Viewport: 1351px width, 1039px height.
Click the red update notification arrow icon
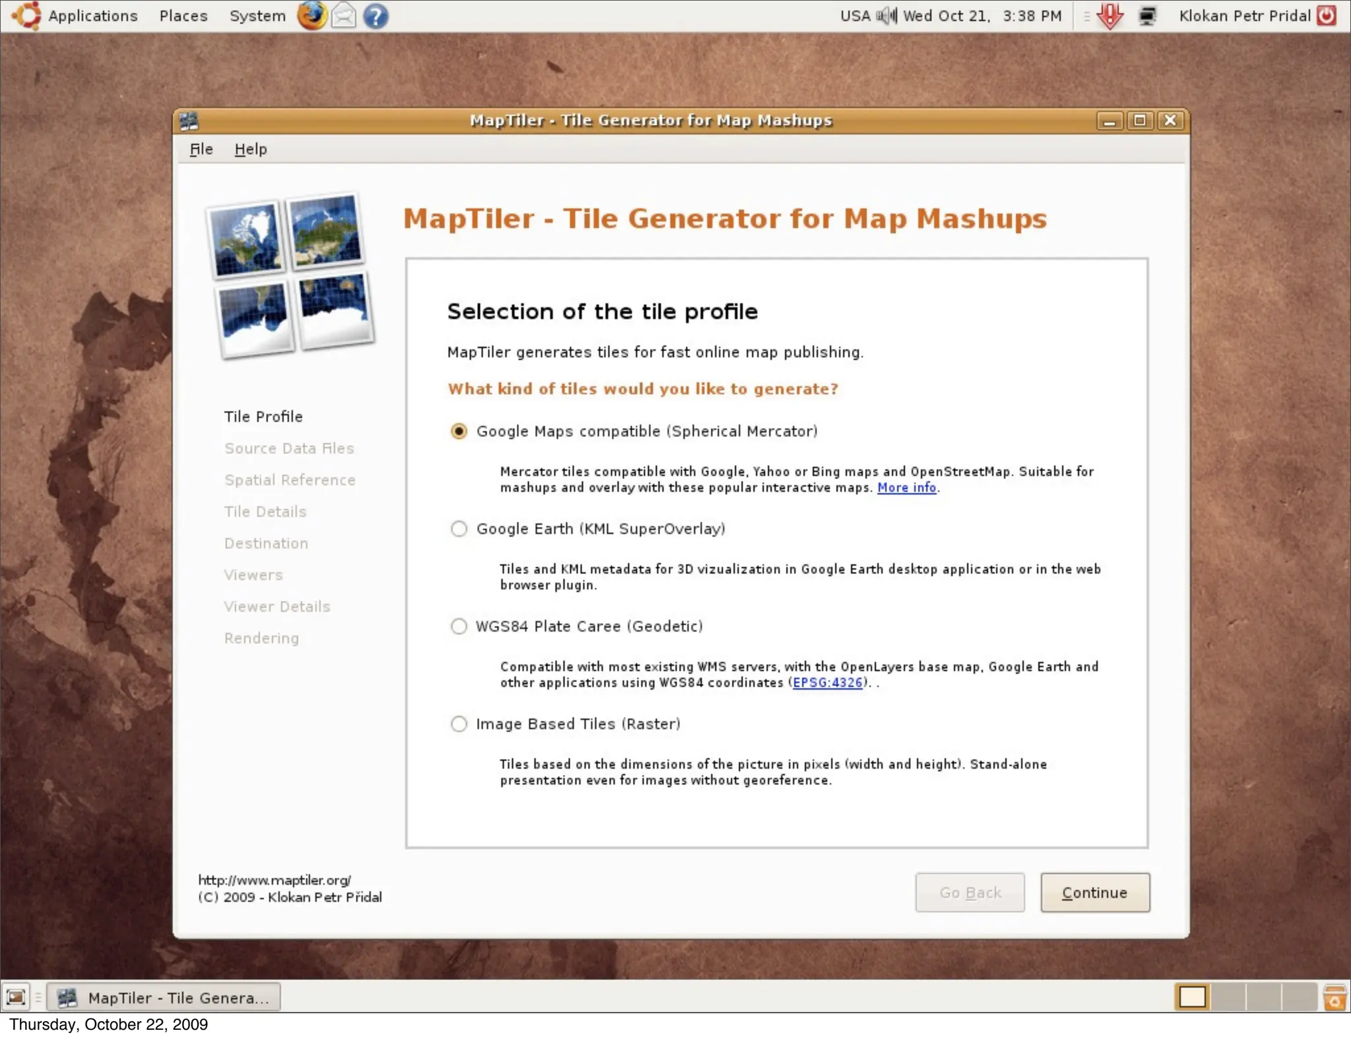click(1110, 16)
